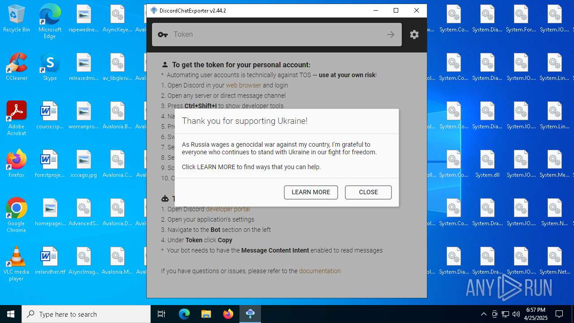This screenshot has height=323, width=574.
Task: Select the irelandher.rtf document icon
Action: 50,261
